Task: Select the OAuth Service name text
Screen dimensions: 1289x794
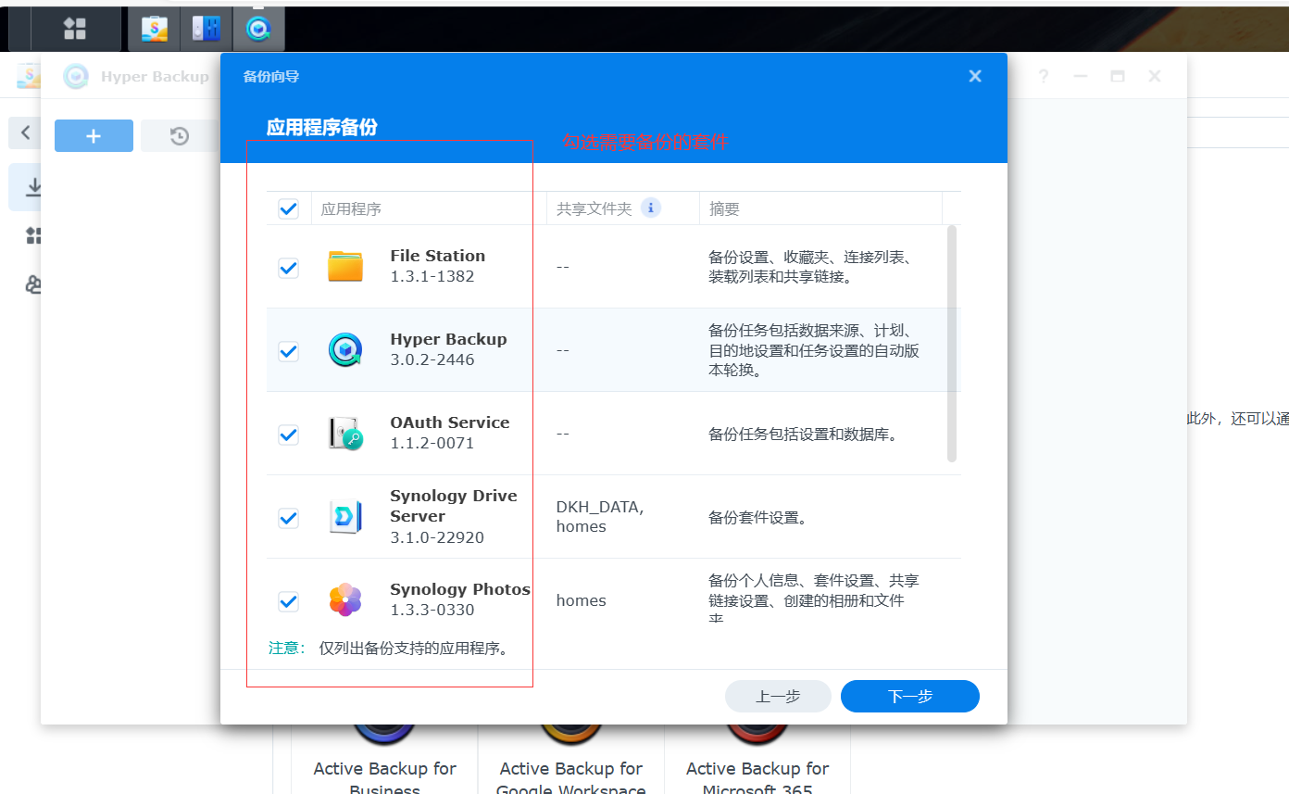Action: coord(450,422)
